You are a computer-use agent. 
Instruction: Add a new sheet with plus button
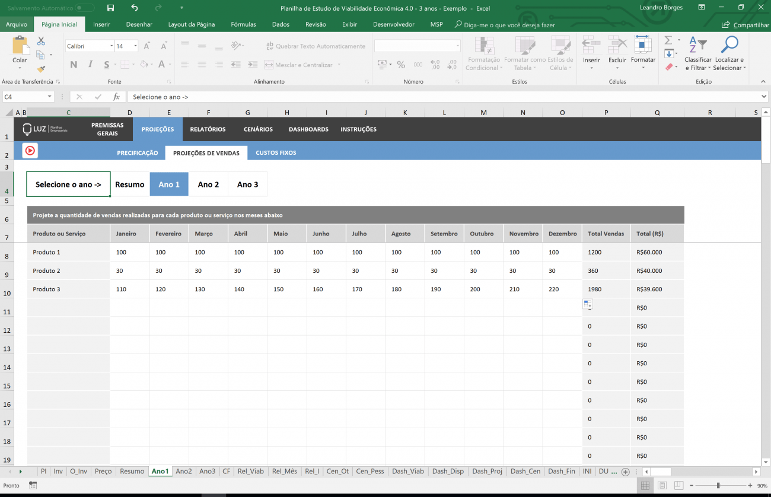tap(625, 471)
